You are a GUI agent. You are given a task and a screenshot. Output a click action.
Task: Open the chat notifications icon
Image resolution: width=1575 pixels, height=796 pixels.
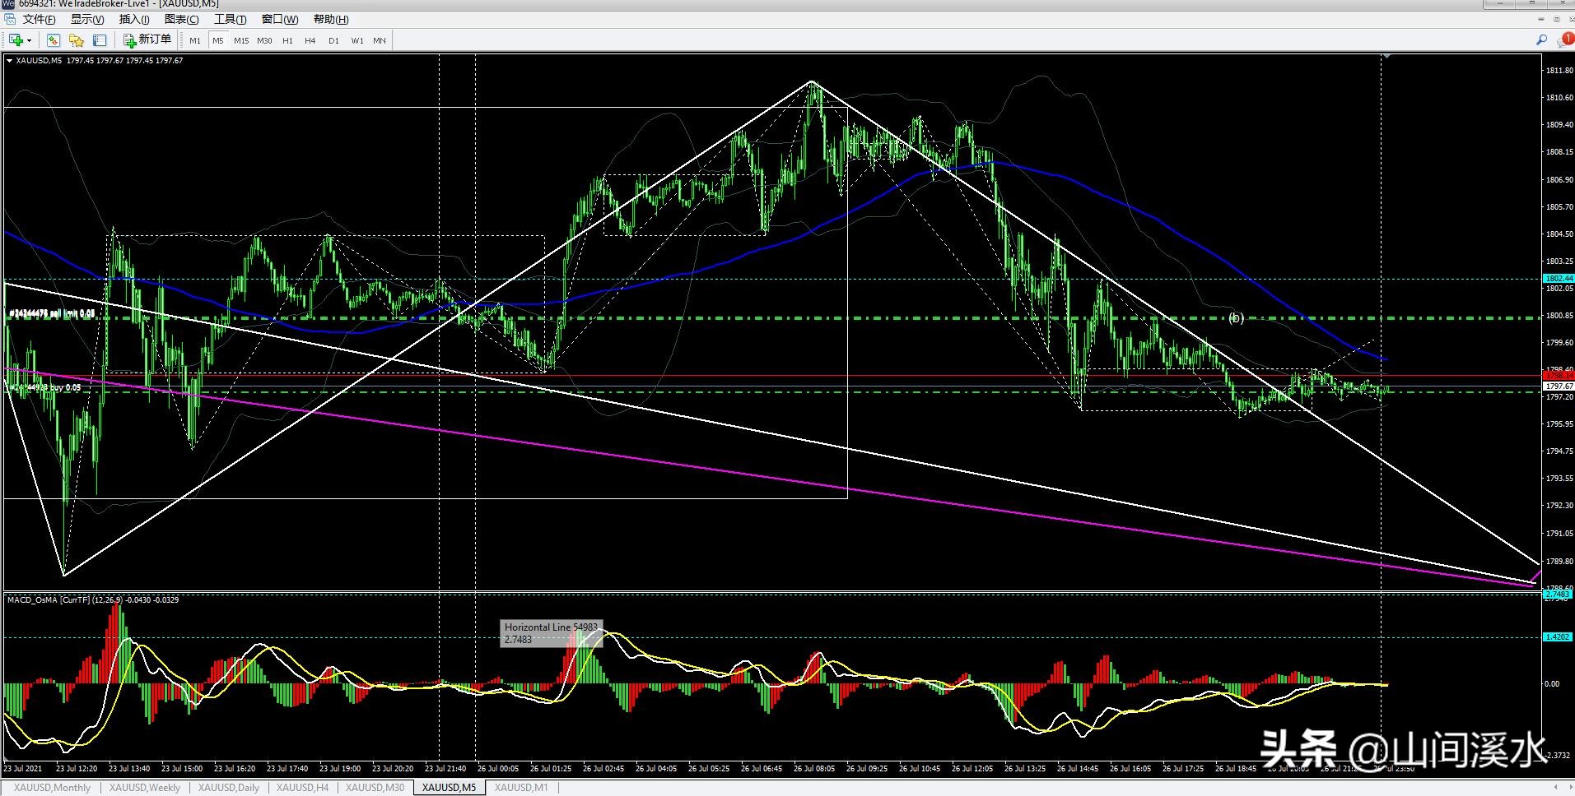pos(1565,39)
